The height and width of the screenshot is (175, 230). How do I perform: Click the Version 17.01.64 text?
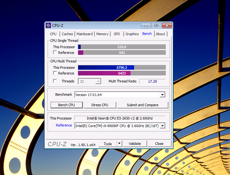click(88, 95)
